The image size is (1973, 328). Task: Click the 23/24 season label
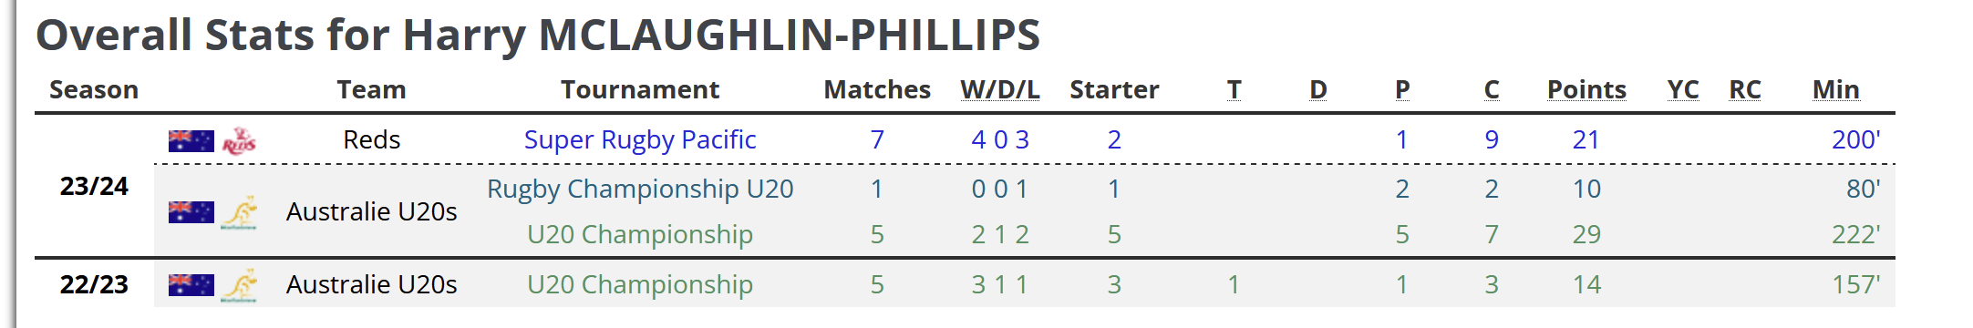[94, 186]
